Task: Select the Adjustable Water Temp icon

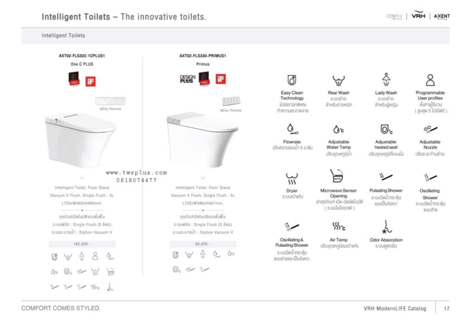Action: point(338,129)
